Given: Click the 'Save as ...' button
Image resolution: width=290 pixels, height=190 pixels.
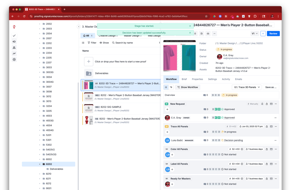Looking at the screenshot, I should pos(271,87).
